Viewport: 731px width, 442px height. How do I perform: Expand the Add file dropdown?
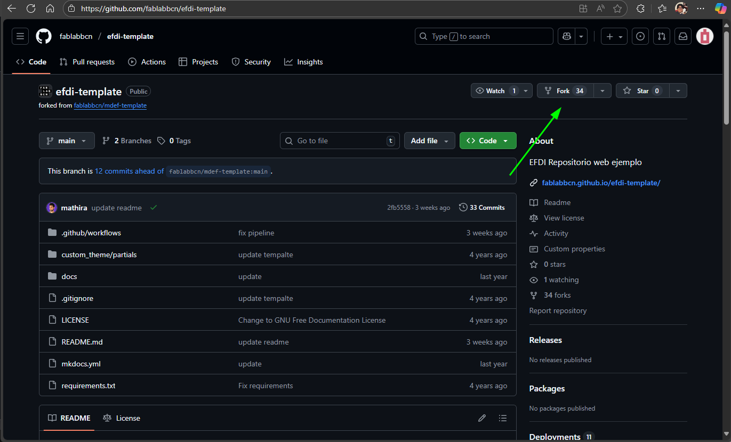click(429, 141)
